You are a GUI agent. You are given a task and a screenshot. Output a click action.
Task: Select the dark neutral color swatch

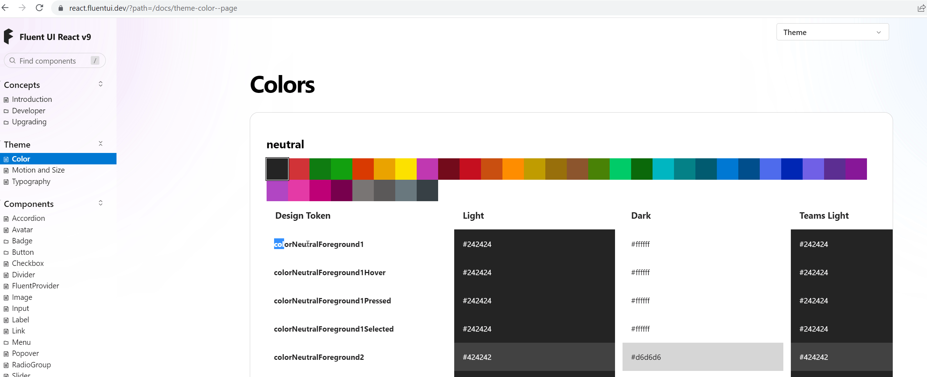pyautogui.click(x=277, y=168)
